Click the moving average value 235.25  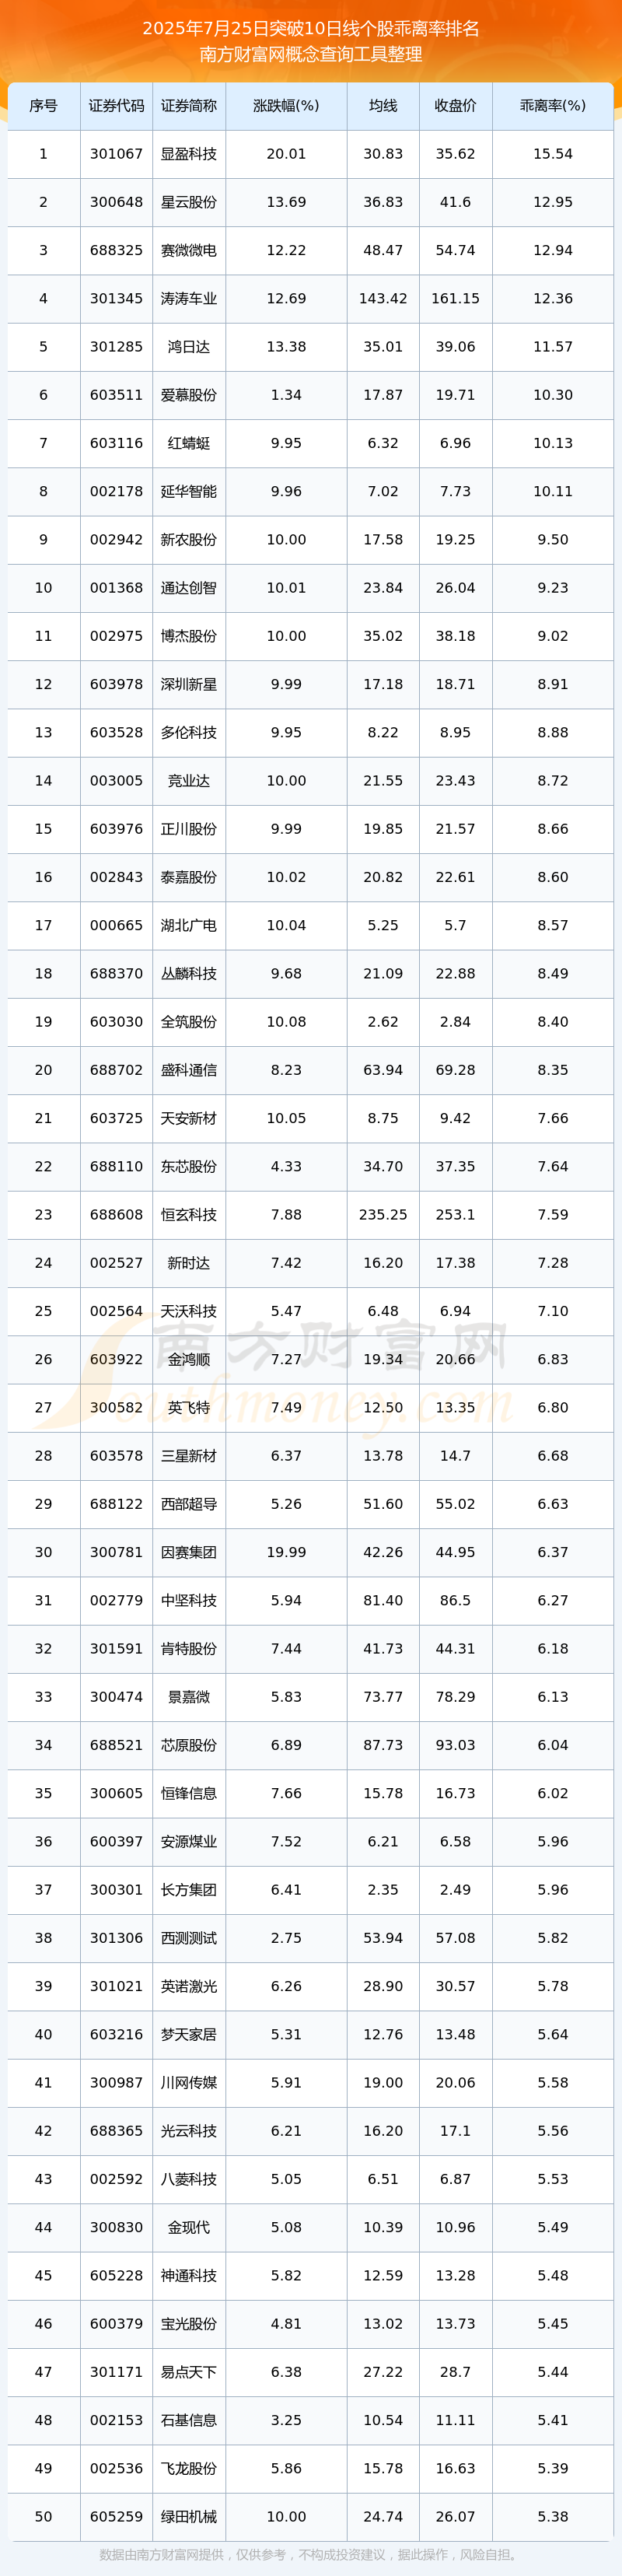pos(383,1214)
